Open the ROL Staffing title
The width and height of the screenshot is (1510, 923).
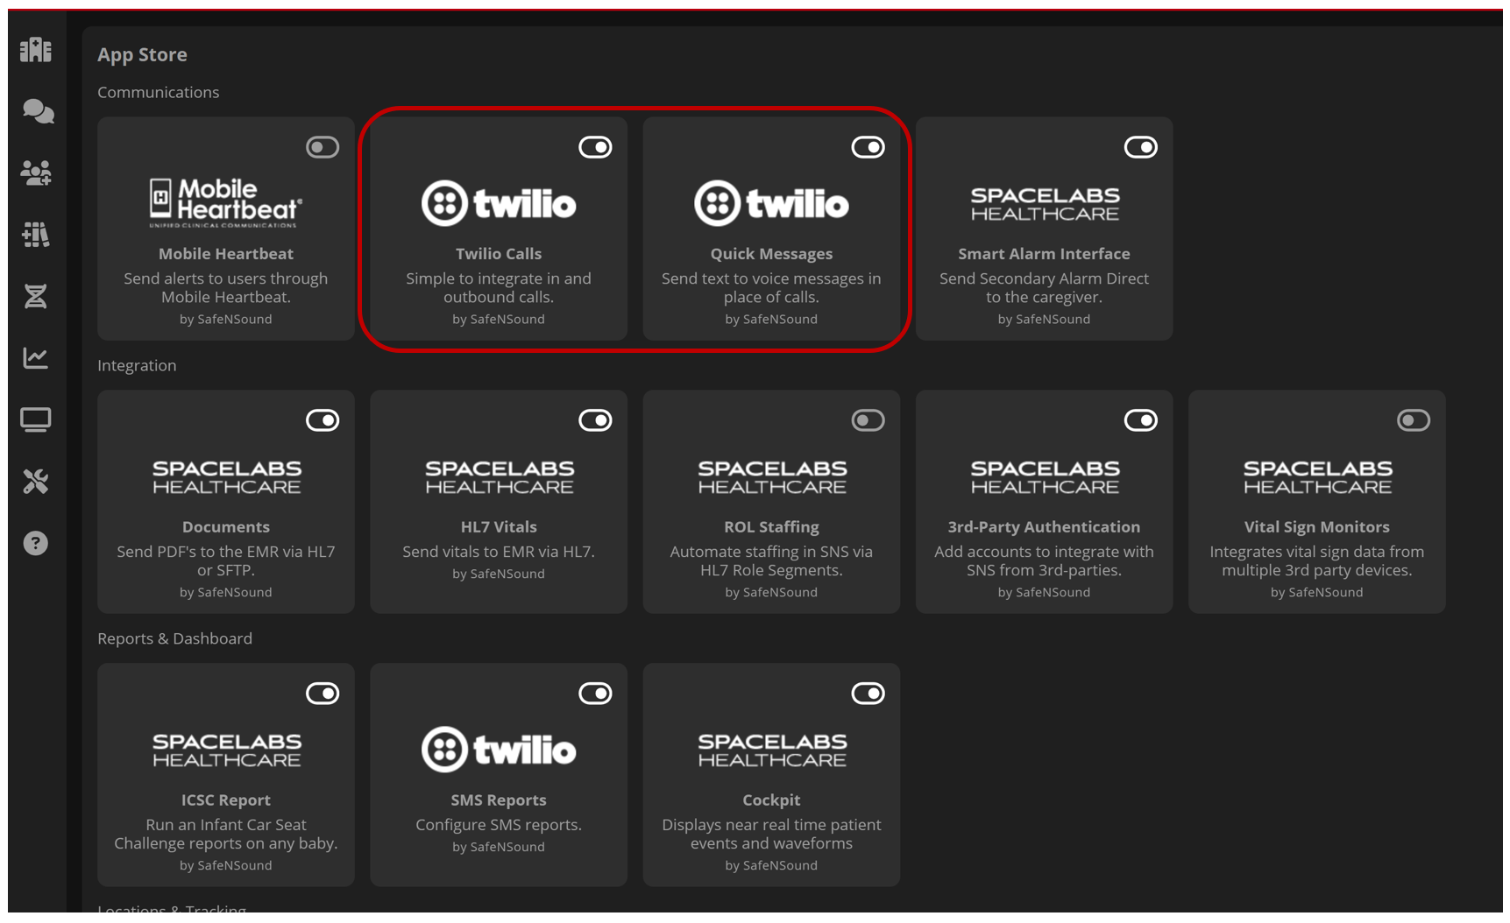pyautogui.click(x=771, y=527)
